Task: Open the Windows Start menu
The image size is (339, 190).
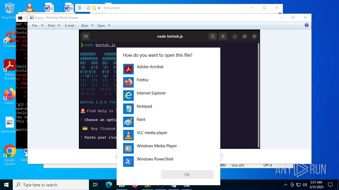Action: (x=6, y=185)
